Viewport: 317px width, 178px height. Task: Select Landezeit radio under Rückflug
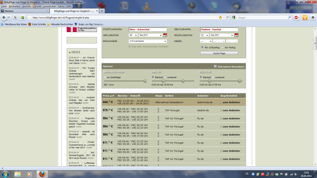(213, 77)
